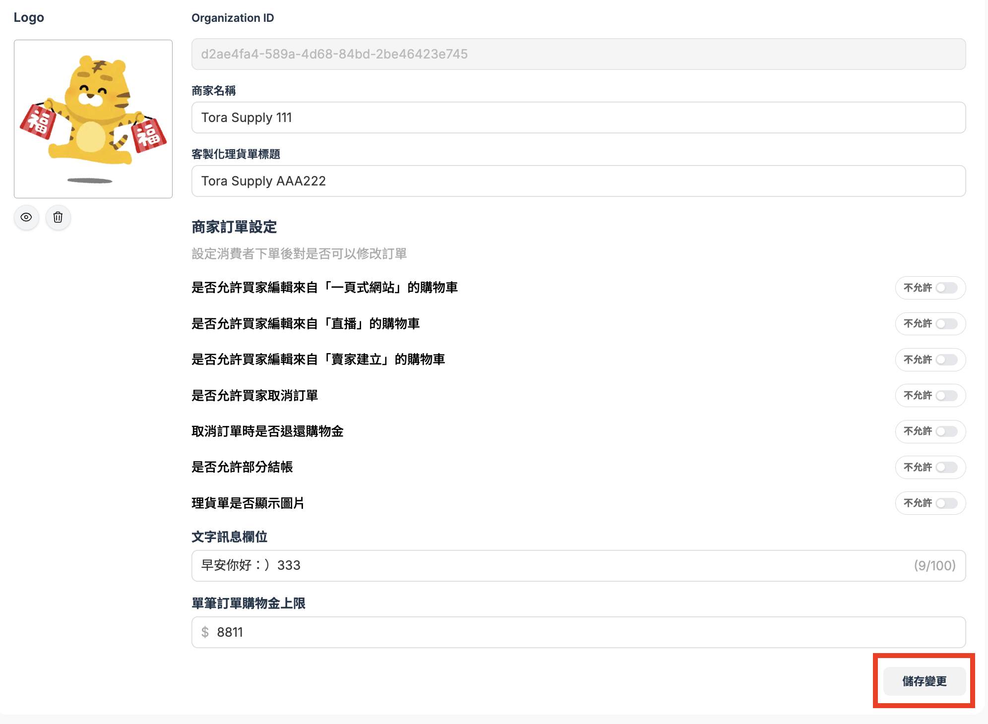Toggle refund of shopping credit on cancellation
This screenshot has width=988, height=724.
[946, 431]
